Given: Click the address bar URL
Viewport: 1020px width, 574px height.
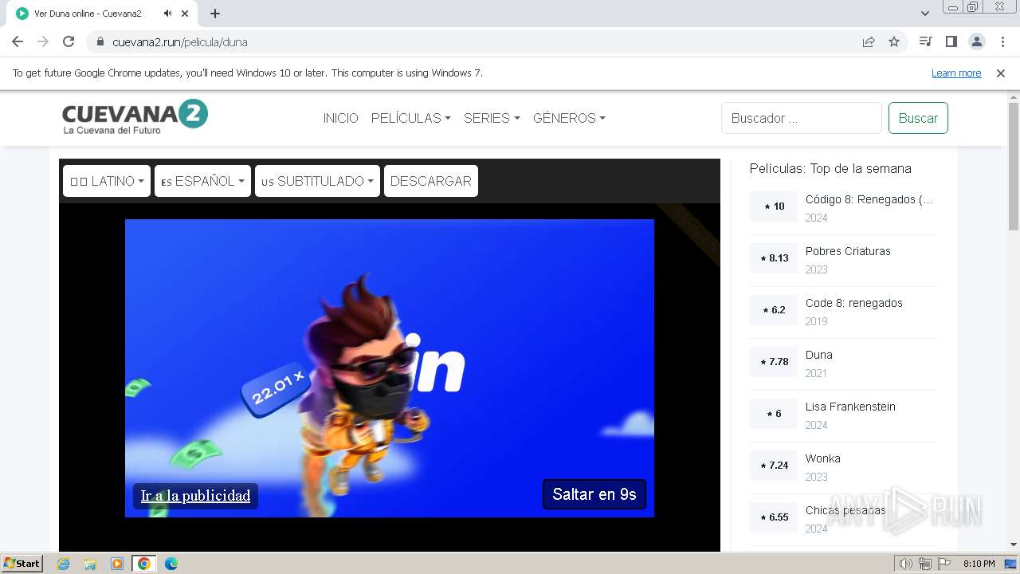Looking at the screenshot, I should tap(180, 42).
